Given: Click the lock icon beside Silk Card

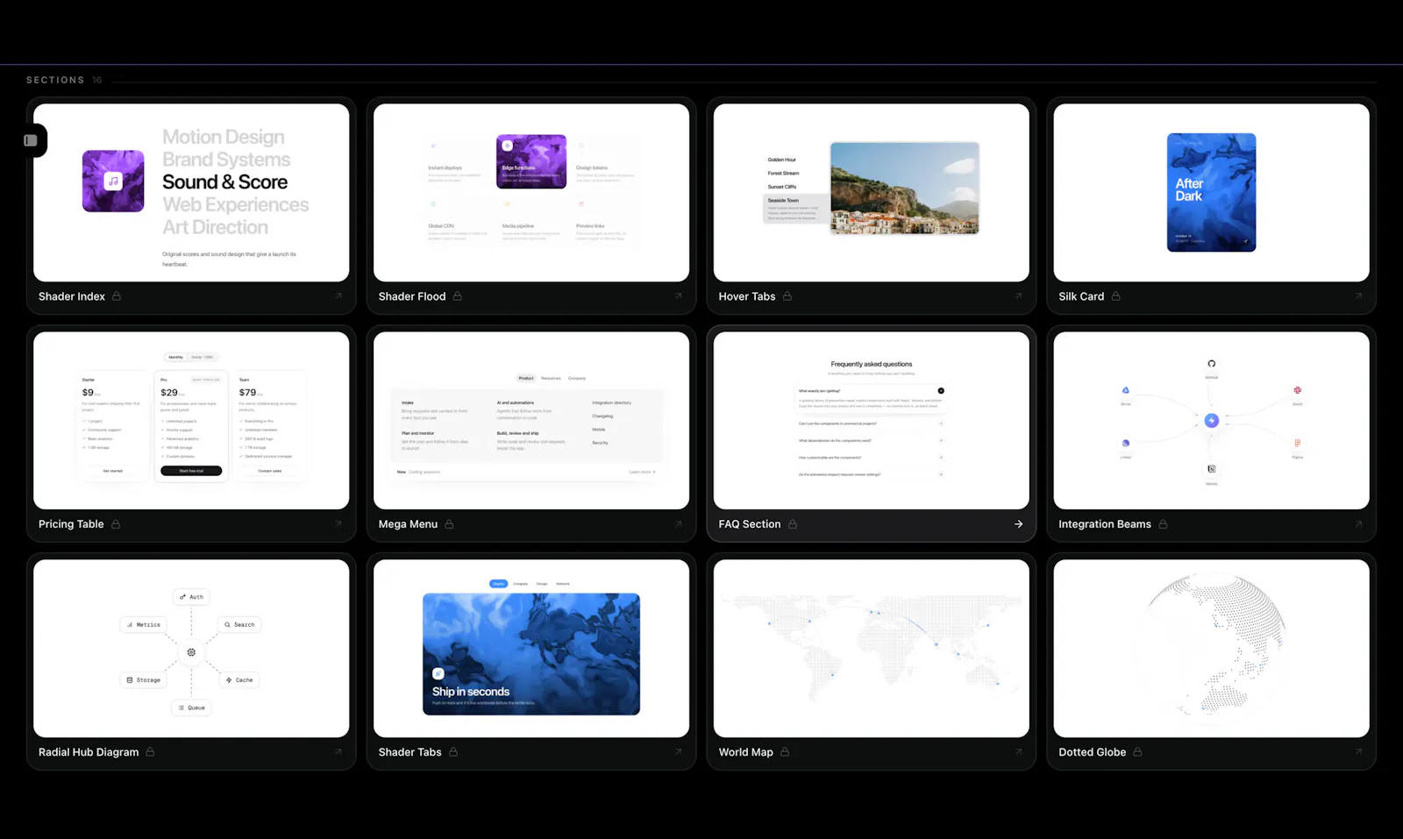Looking at the screenshot, I should coord(1116,296).
